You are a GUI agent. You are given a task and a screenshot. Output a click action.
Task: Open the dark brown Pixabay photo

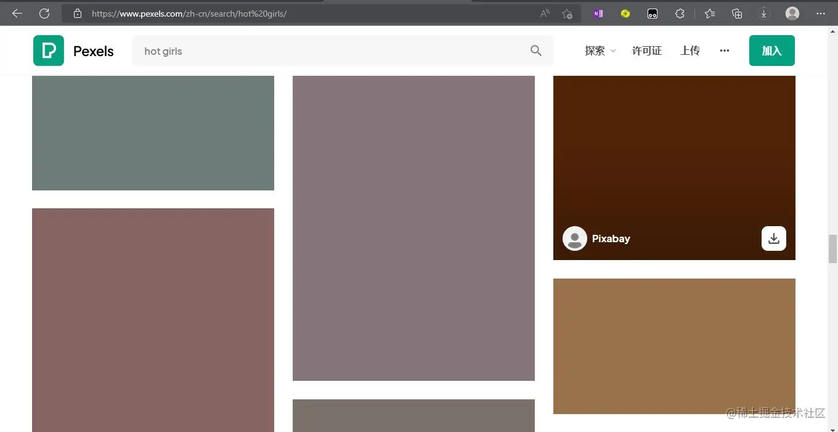674,168
